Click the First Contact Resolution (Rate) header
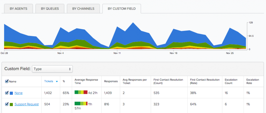266x113 pixels. (x=205, y=81)
